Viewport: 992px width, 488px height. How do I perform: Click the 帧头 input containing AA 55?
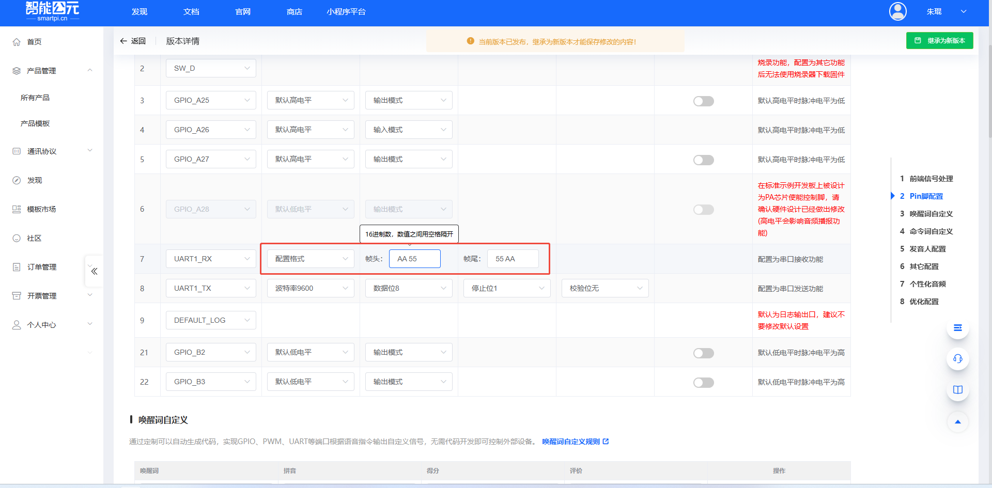point(415,259)
